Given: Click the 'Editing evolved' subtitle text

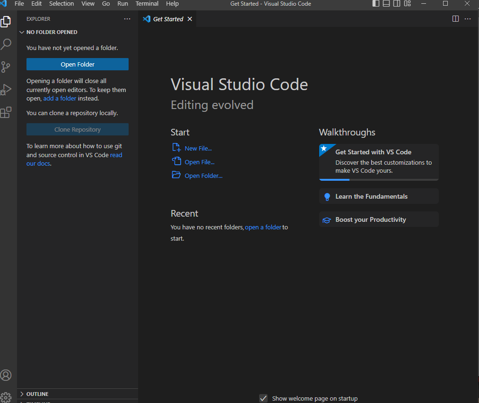Looking at the screenshot, I should pyautogui.click(x=212, y=105).
